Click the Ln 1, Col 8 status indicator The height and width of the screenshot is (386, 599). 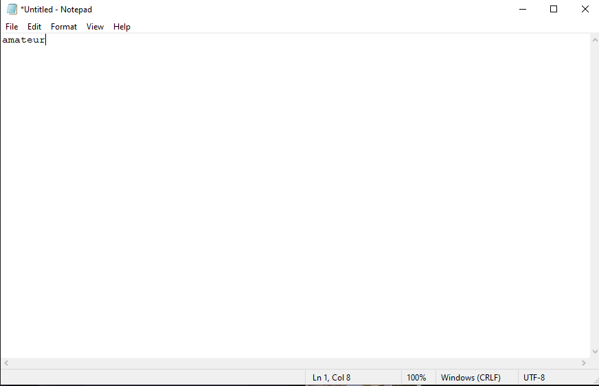(x=331, y=378)
